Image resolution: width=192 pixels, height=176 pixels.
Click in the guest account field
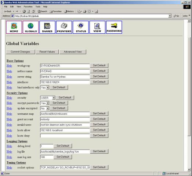click(65, 119)
